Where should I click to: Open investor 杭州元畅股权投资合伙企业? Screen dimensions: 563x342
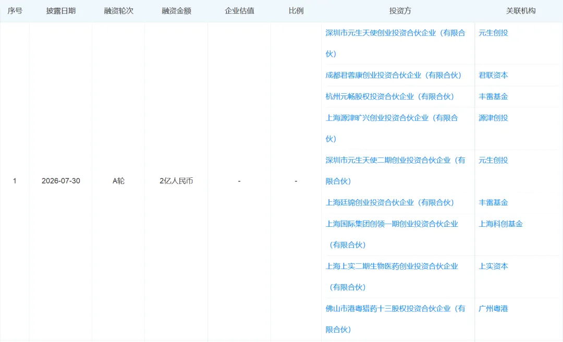click(389, 96)
